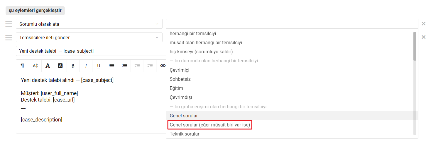Screen dimensions: 431x144
Task: Click the dropdown list scrollbar
Action: [x=415, y=46]
